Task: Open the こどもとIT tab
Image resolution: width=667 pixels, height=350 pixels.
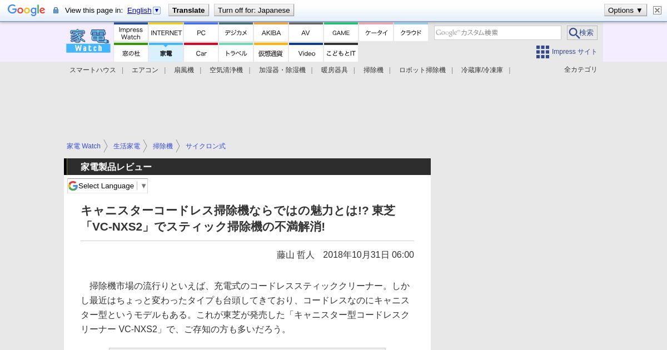Action: (x=341, y=53)
